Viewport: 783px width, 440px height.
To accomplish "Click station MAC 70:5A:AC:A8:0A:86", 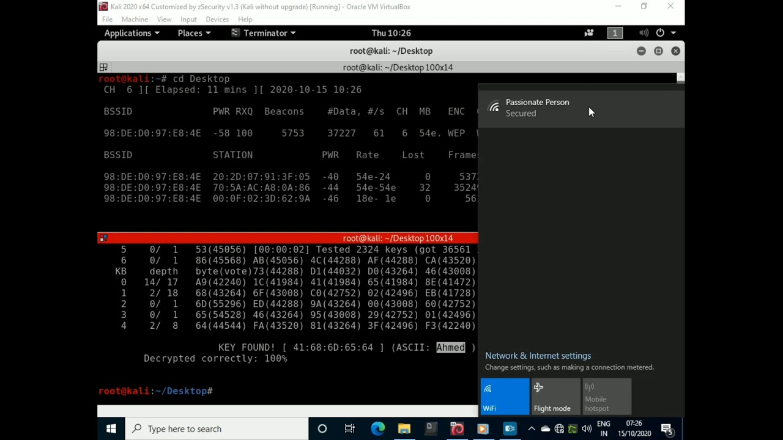I will point(261,188).
